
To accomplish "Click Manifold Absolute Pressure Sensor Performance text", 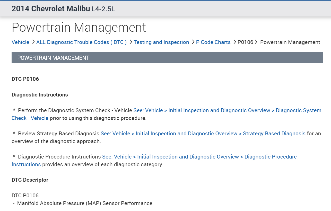I will coord(85,203).
